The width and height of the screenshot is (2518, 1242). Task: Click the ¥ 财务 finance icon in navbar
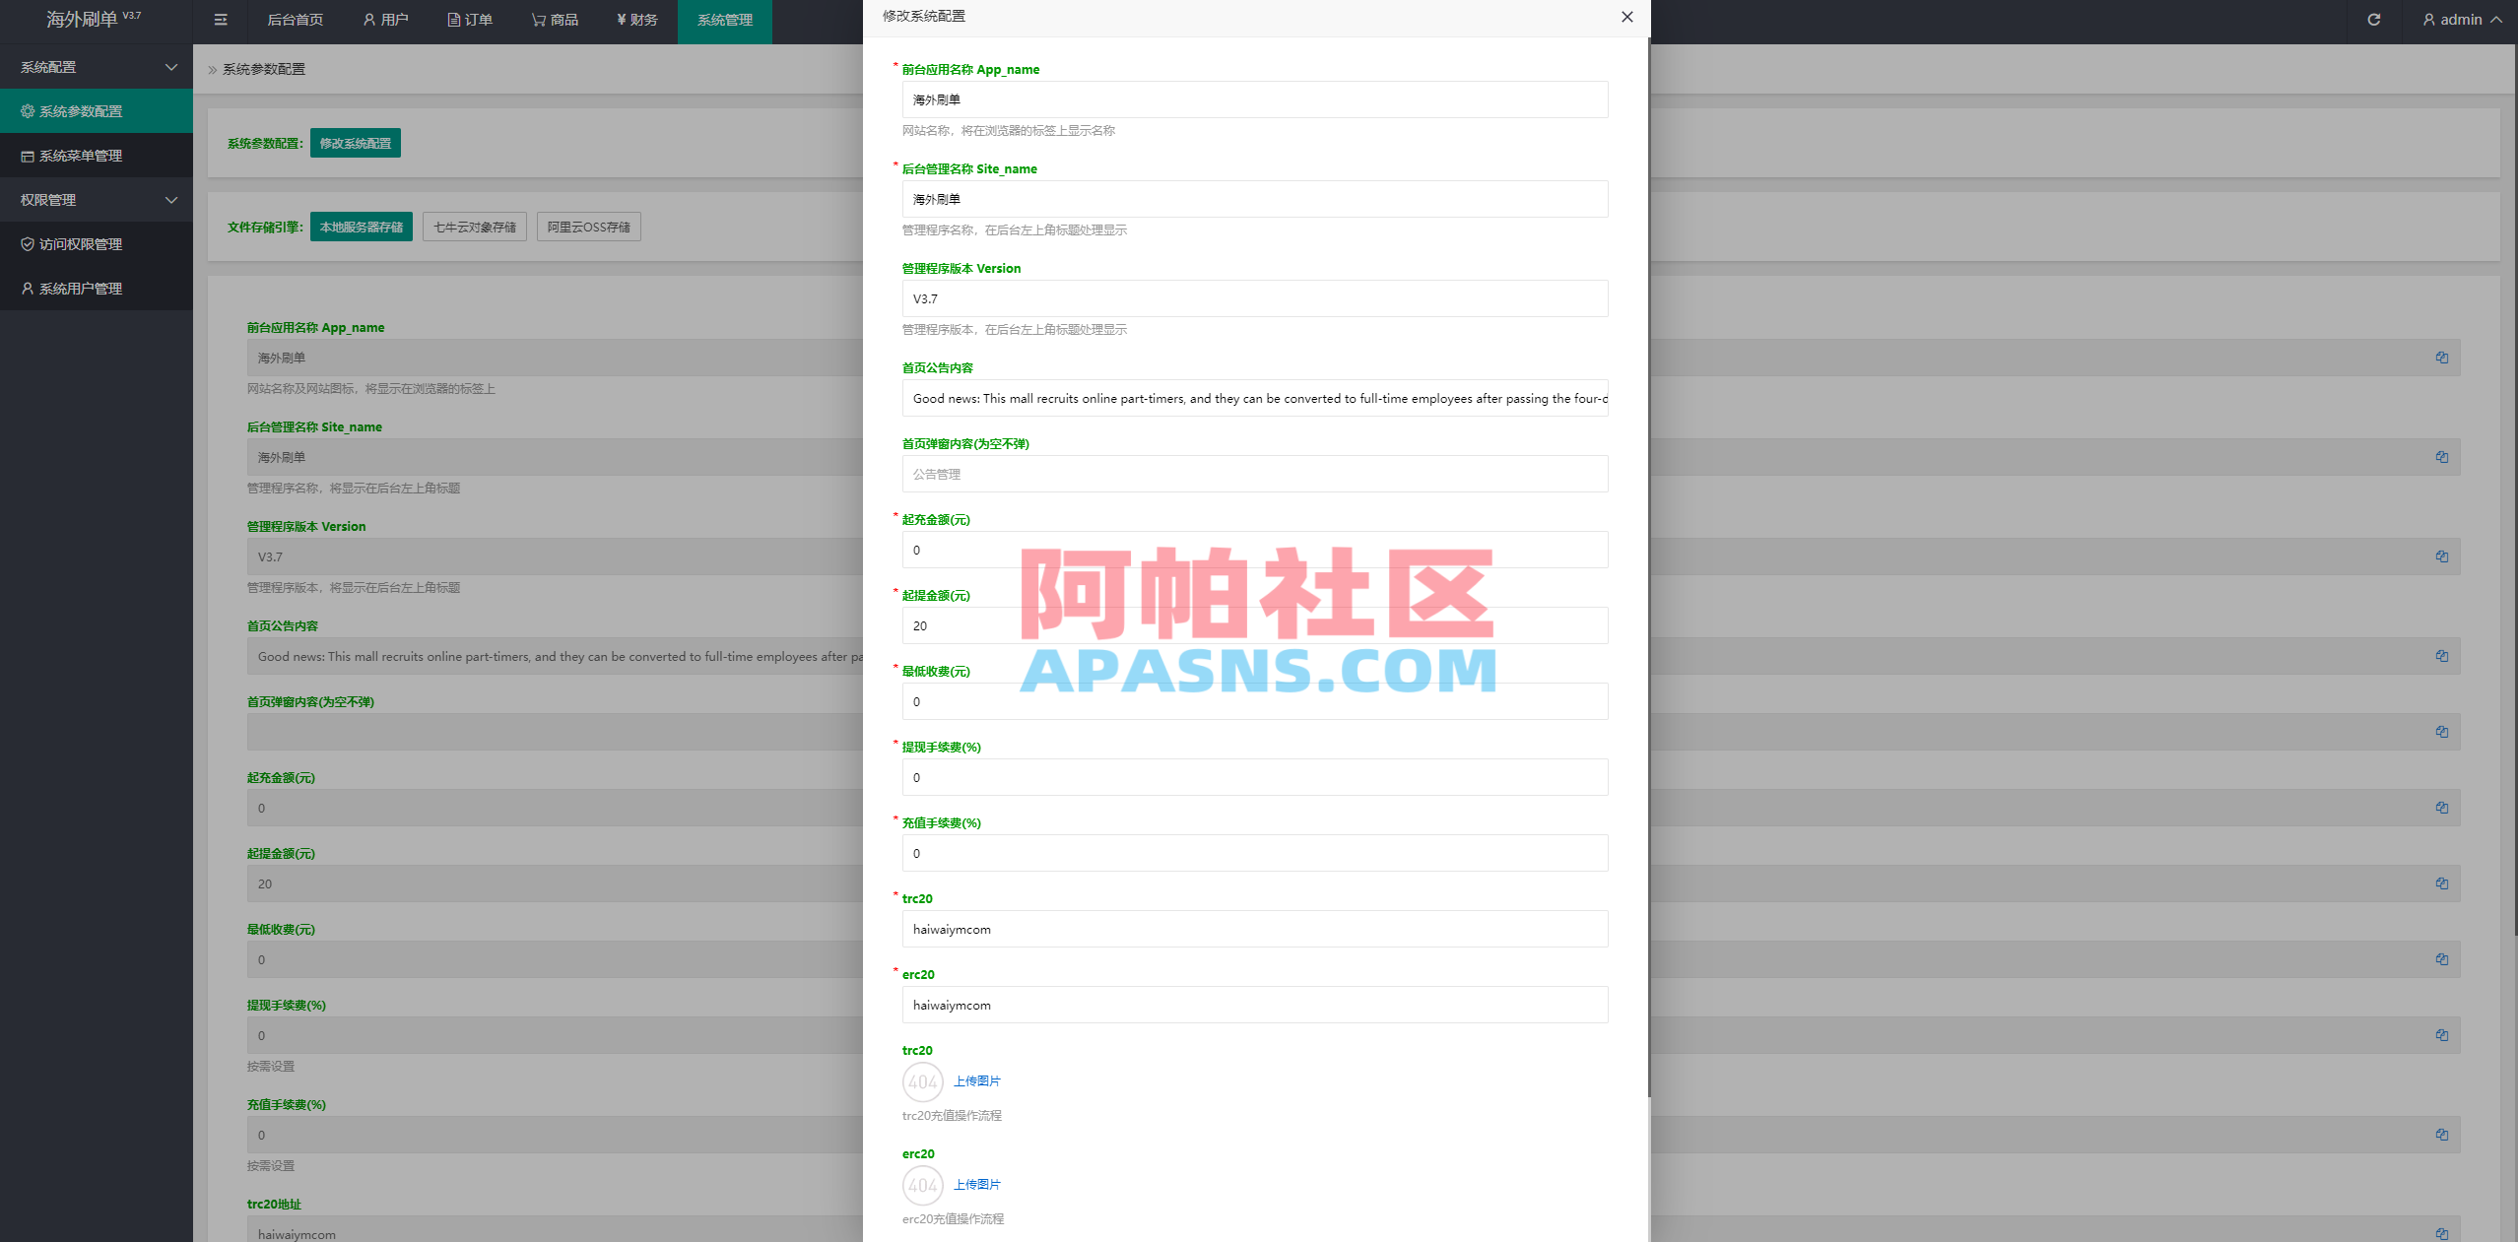[x=620, y=19]
